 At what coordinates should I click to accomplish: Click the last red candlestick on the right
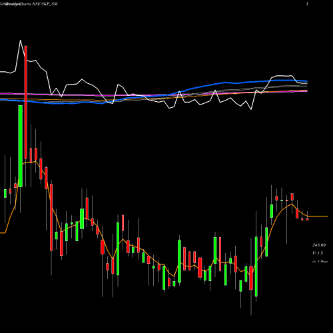tap(307, 219)
